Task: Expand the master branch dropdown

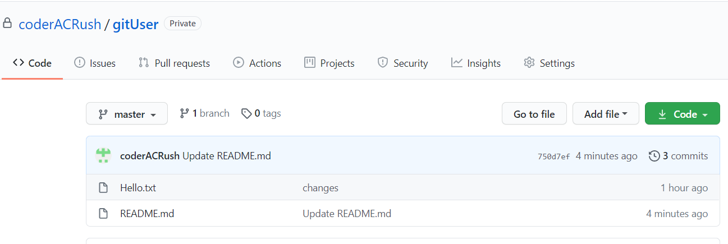Action: (127, 114)
